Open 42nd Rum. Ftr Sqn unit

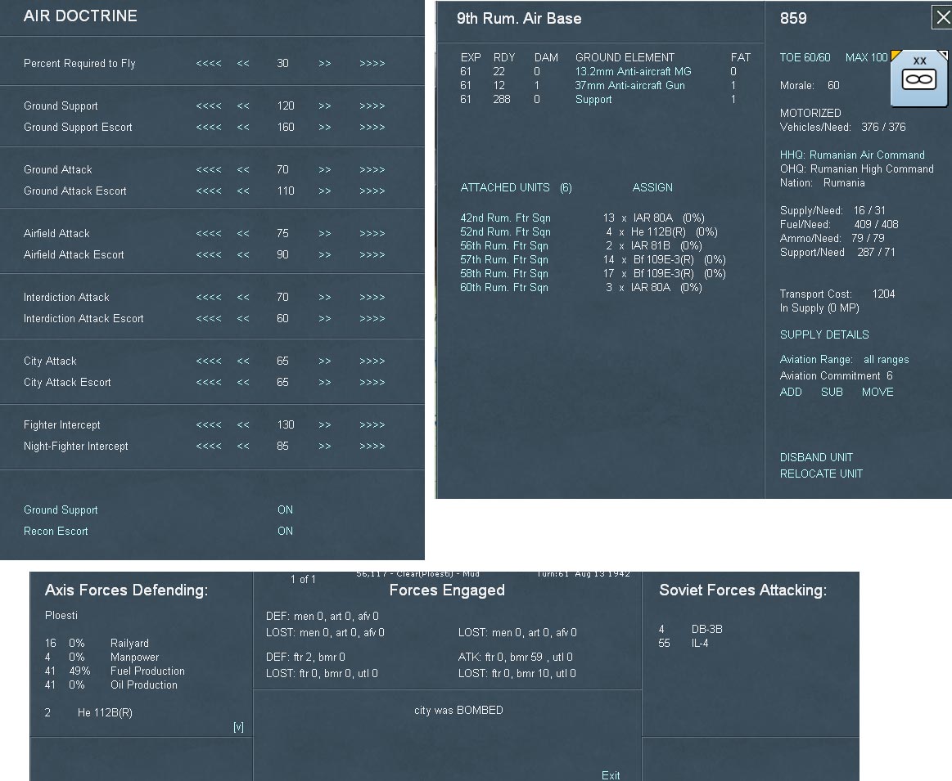tap(505, 218)
